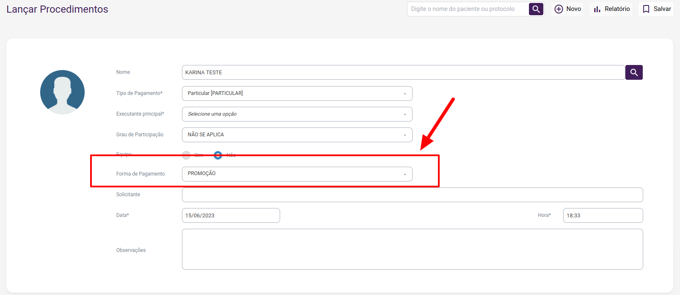Viewport: 680px width, 295px height.
Task: Click the purple search button beside Nome field
Action: pos(634,73)
